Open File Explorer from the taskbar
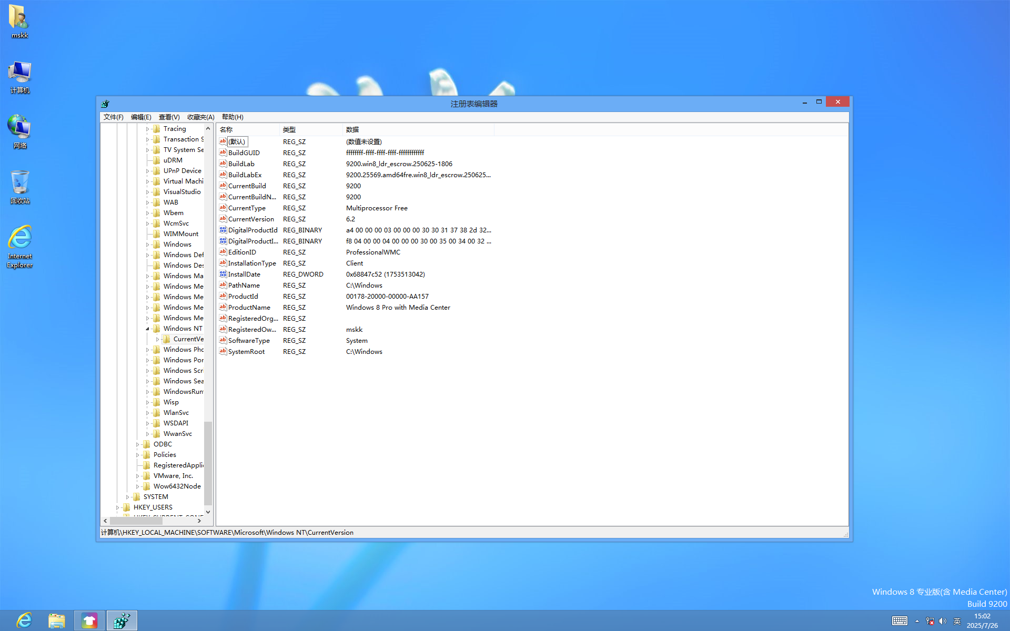The width and height of the screenshot is (1010, 631). (x=57, y=620)
